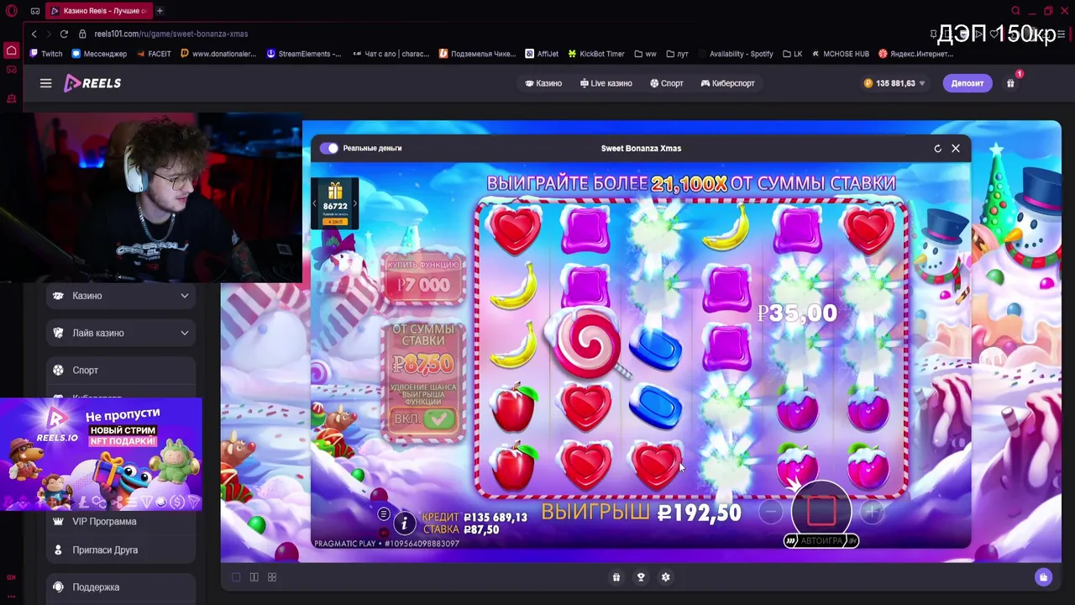Increase the bet with plus button
The height and width of the screenshot is (605, 1075).
click(872, 511)
